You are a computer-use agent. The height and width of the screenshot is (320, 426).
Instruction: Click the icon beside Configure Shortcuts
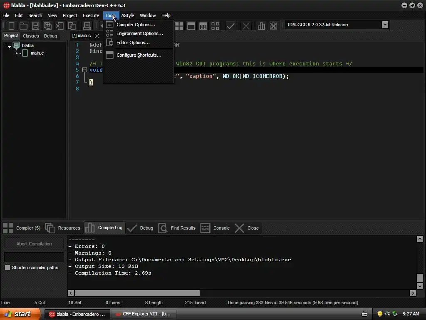pyautogui.click(x=109, y=55)
